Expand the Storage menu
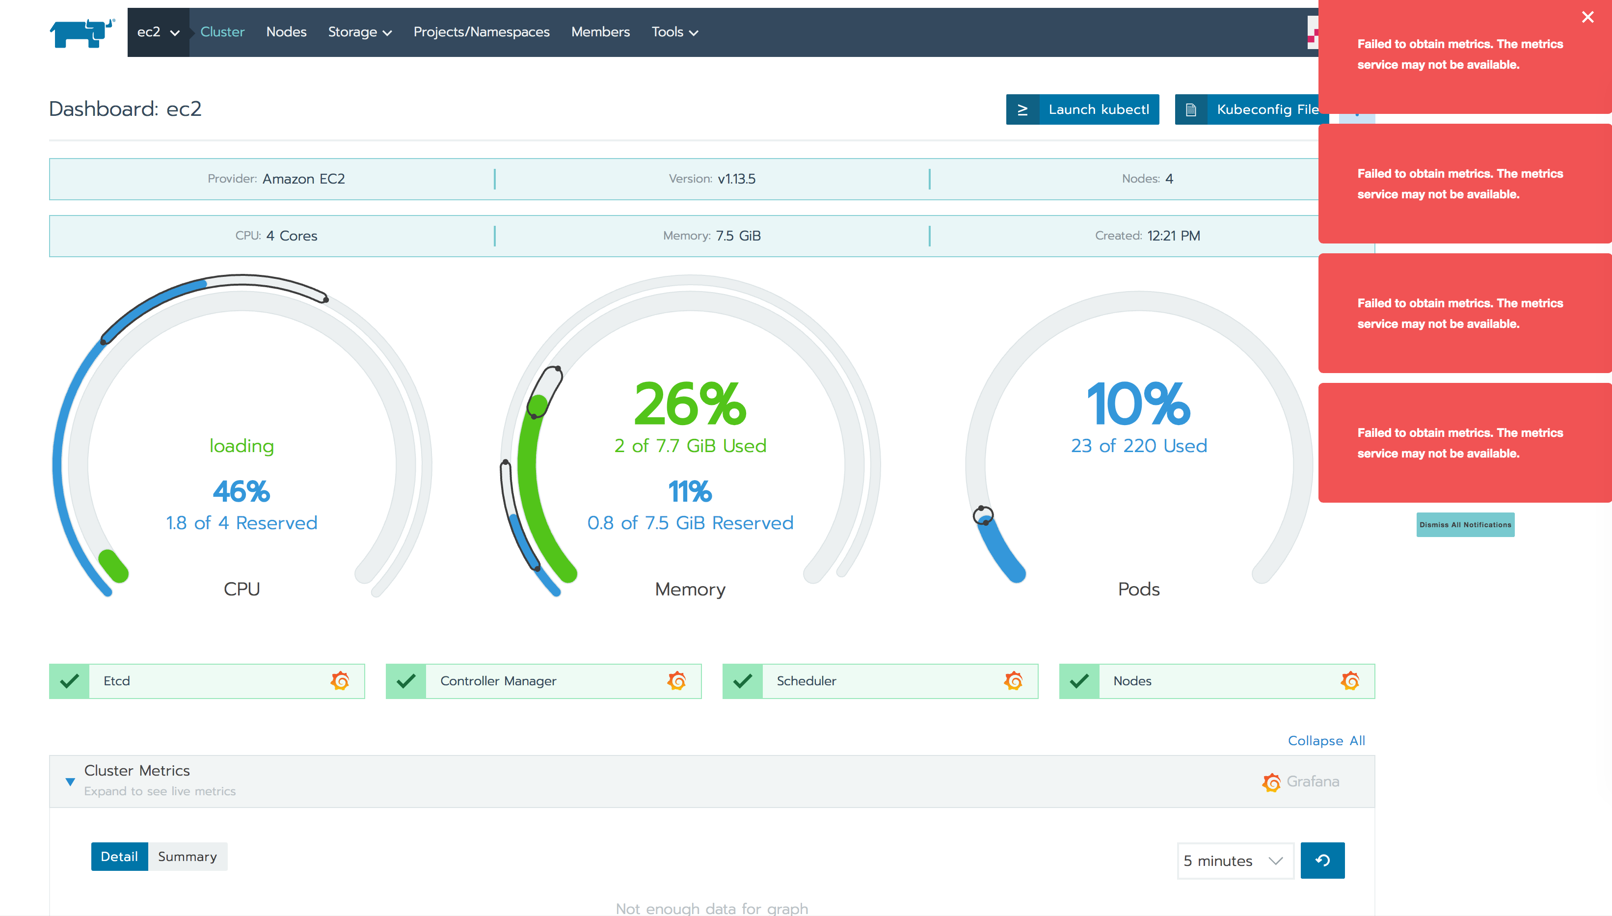Screen dimensions: 1612x916 click(360, 32)
